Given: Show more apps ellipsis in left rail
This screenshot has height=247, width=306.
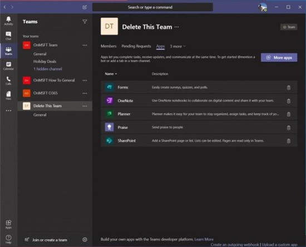Looking at the screenshot, I should 8,111.
